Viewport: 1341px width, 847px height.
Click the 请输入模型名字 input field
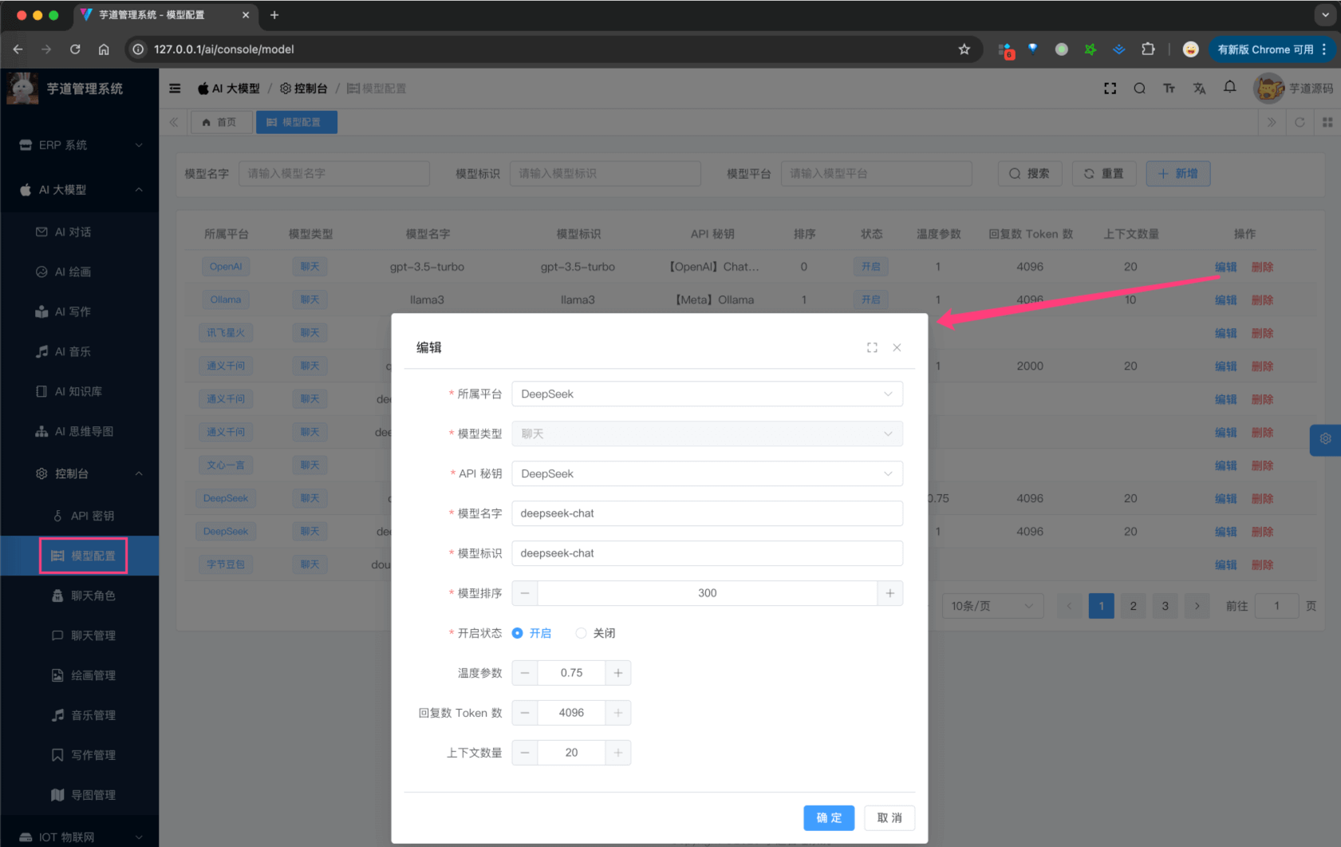coord(333,173)
